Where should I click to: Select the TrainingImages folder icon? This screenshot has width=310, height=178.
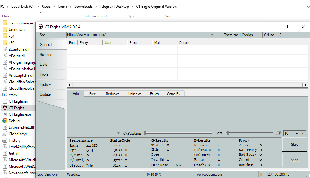point(5,23)
